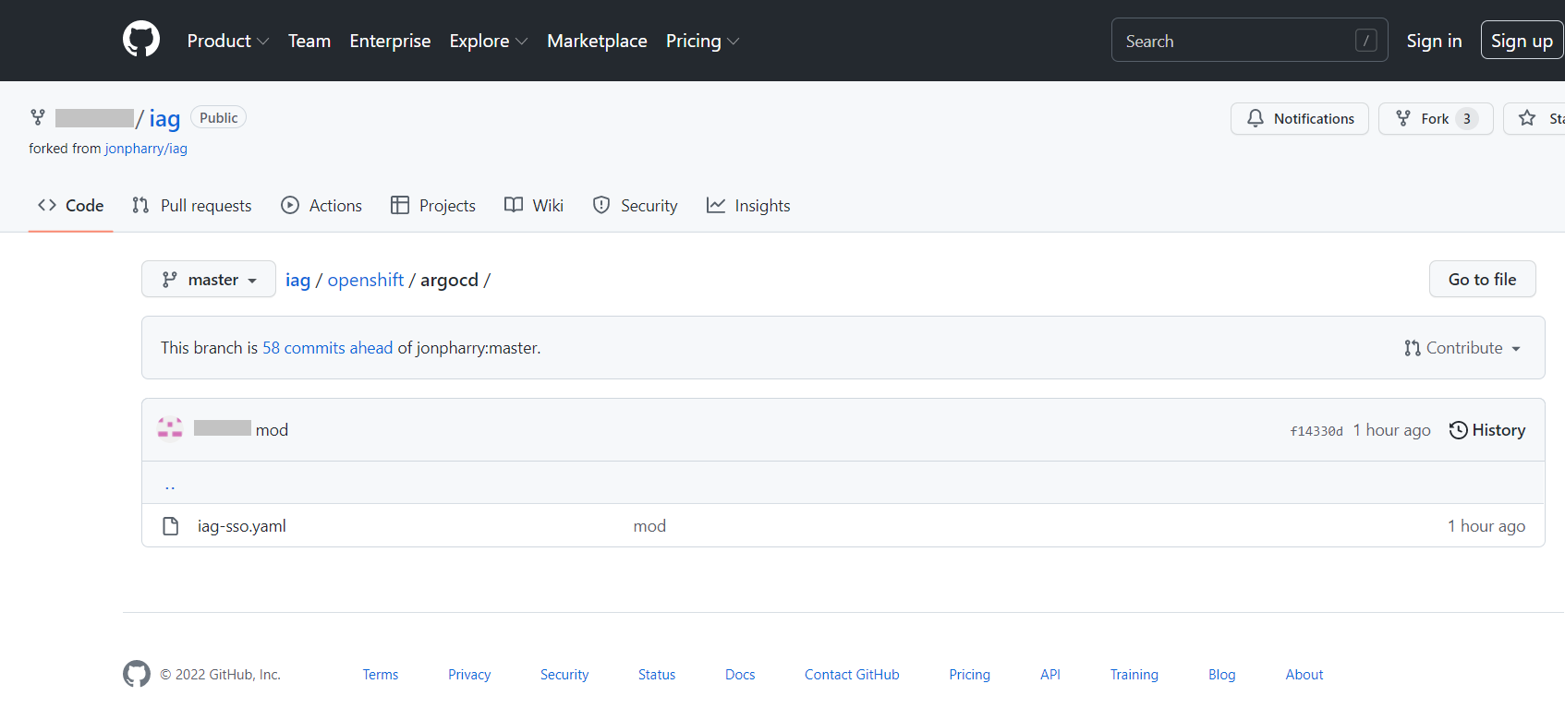Click the GitHub logo in the header

[141, 40]
